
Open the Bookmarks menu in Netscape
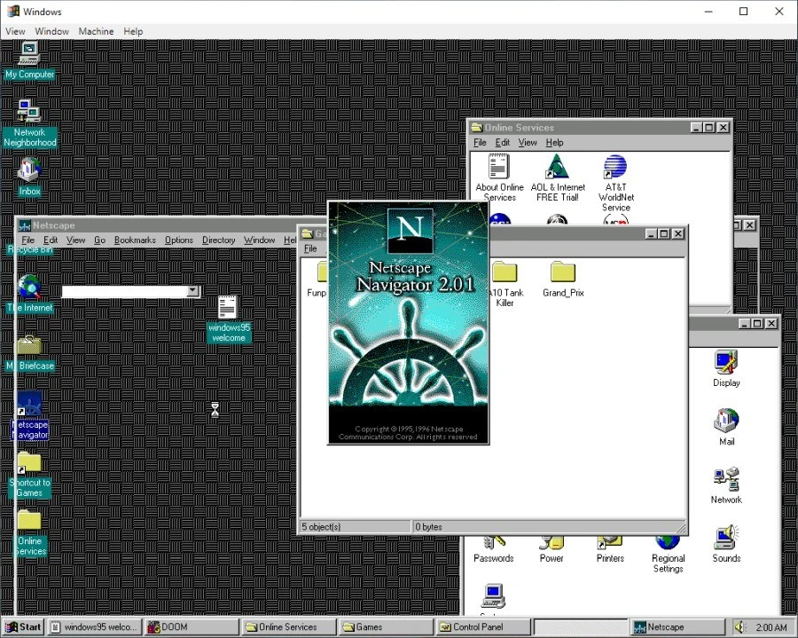coord(134,240)
